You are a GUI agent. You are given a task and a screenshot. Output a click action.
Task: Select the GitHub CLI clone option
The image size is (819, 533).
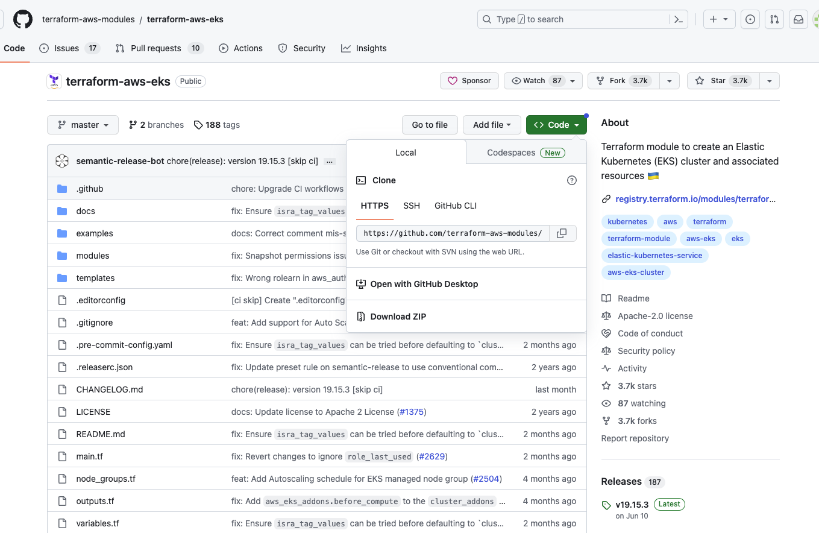456,206
